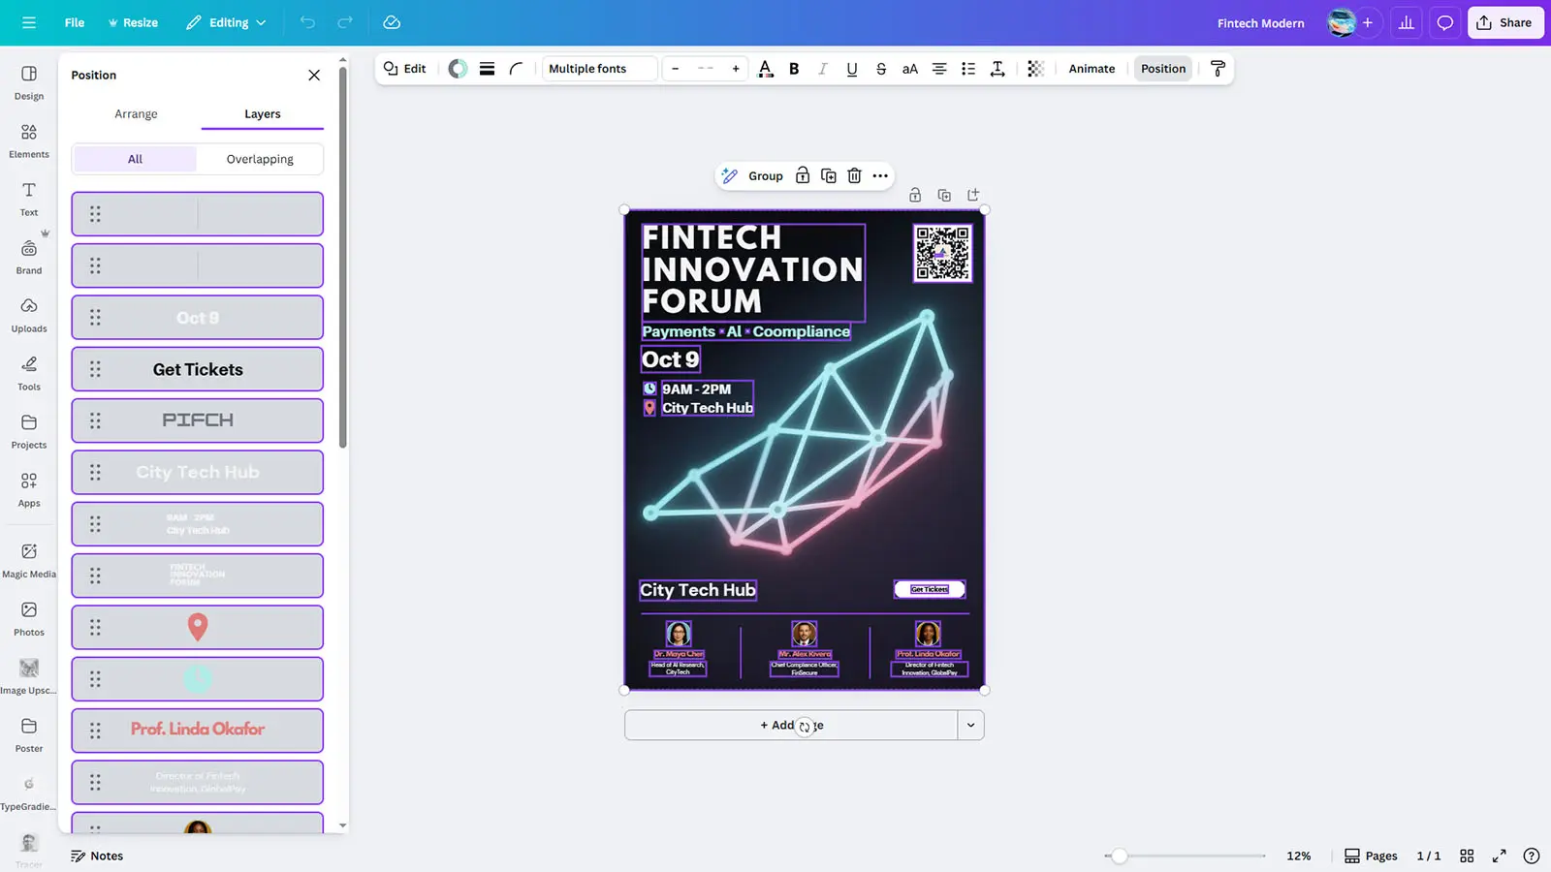Open the comments speech bubble icon
Viewport: 1551px width, 872px height.
pyautogui.click(x=1444, y=22)
